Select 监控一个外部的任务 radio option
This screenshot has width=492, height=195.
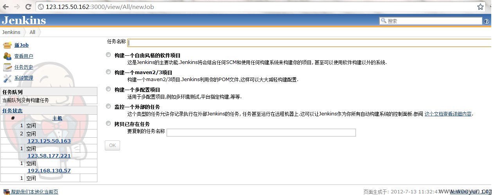(x=108, y=106)
